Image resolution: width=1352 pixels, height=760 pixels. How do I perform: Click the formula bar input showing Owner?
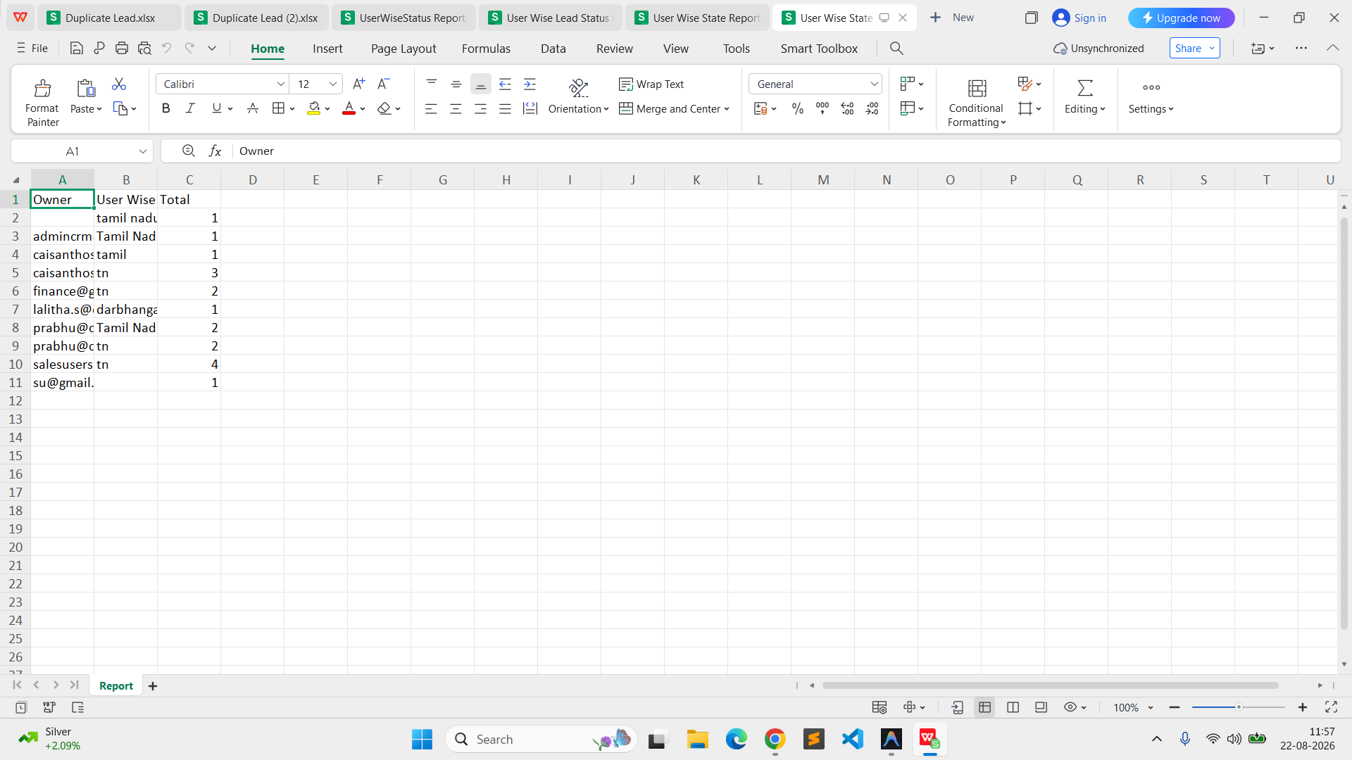785,151
